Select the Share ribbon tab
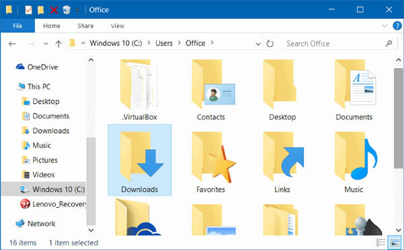 tap(86, 26)
